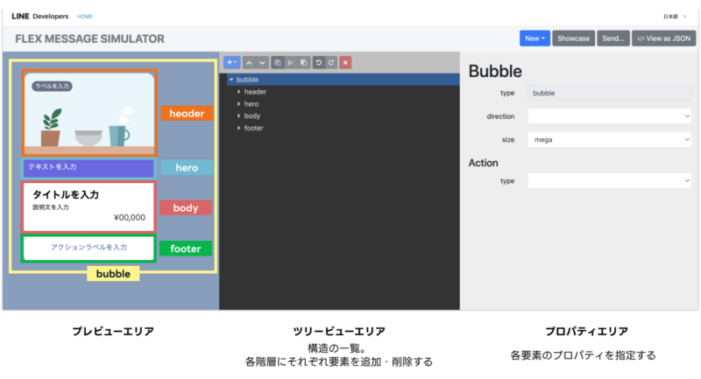
Task: Open the New button menu
Action: 535,39
